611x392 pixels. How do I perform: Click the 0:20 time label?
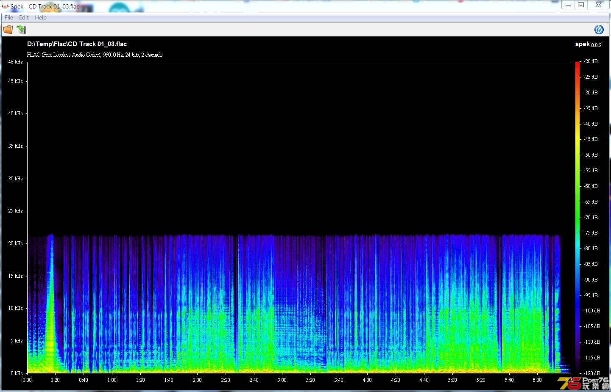(55, 380)
